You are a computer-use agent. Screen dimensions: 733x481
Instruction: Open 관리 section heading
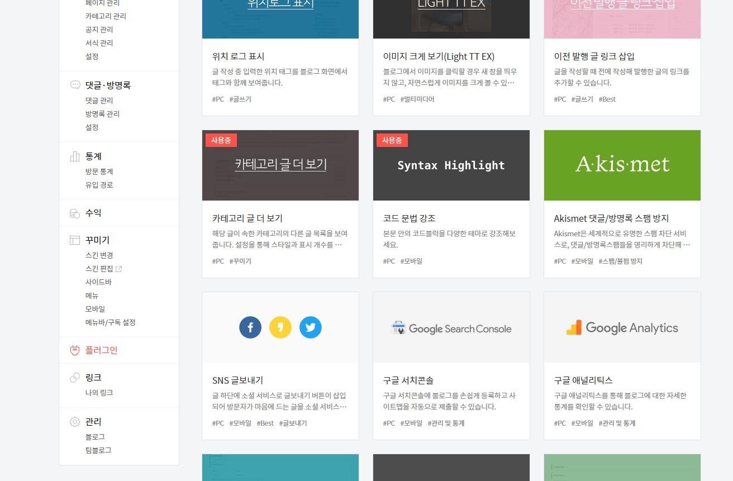click(93, 422)
